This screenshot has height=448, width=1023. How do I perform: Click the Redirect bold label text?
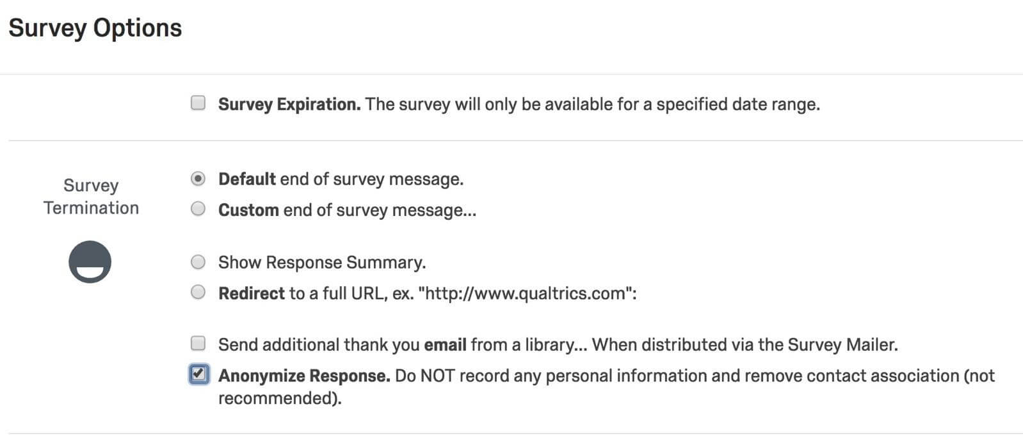tap(251, 293)
